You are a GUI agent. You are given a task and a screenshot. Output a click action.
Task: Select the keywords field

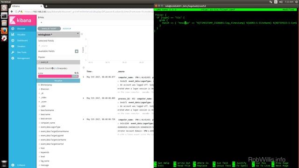pos(45,153)
